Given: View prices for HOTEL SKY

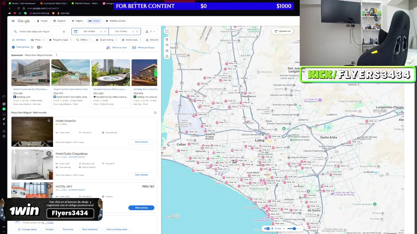Looking at the screenshot, I should coord(141,208).
